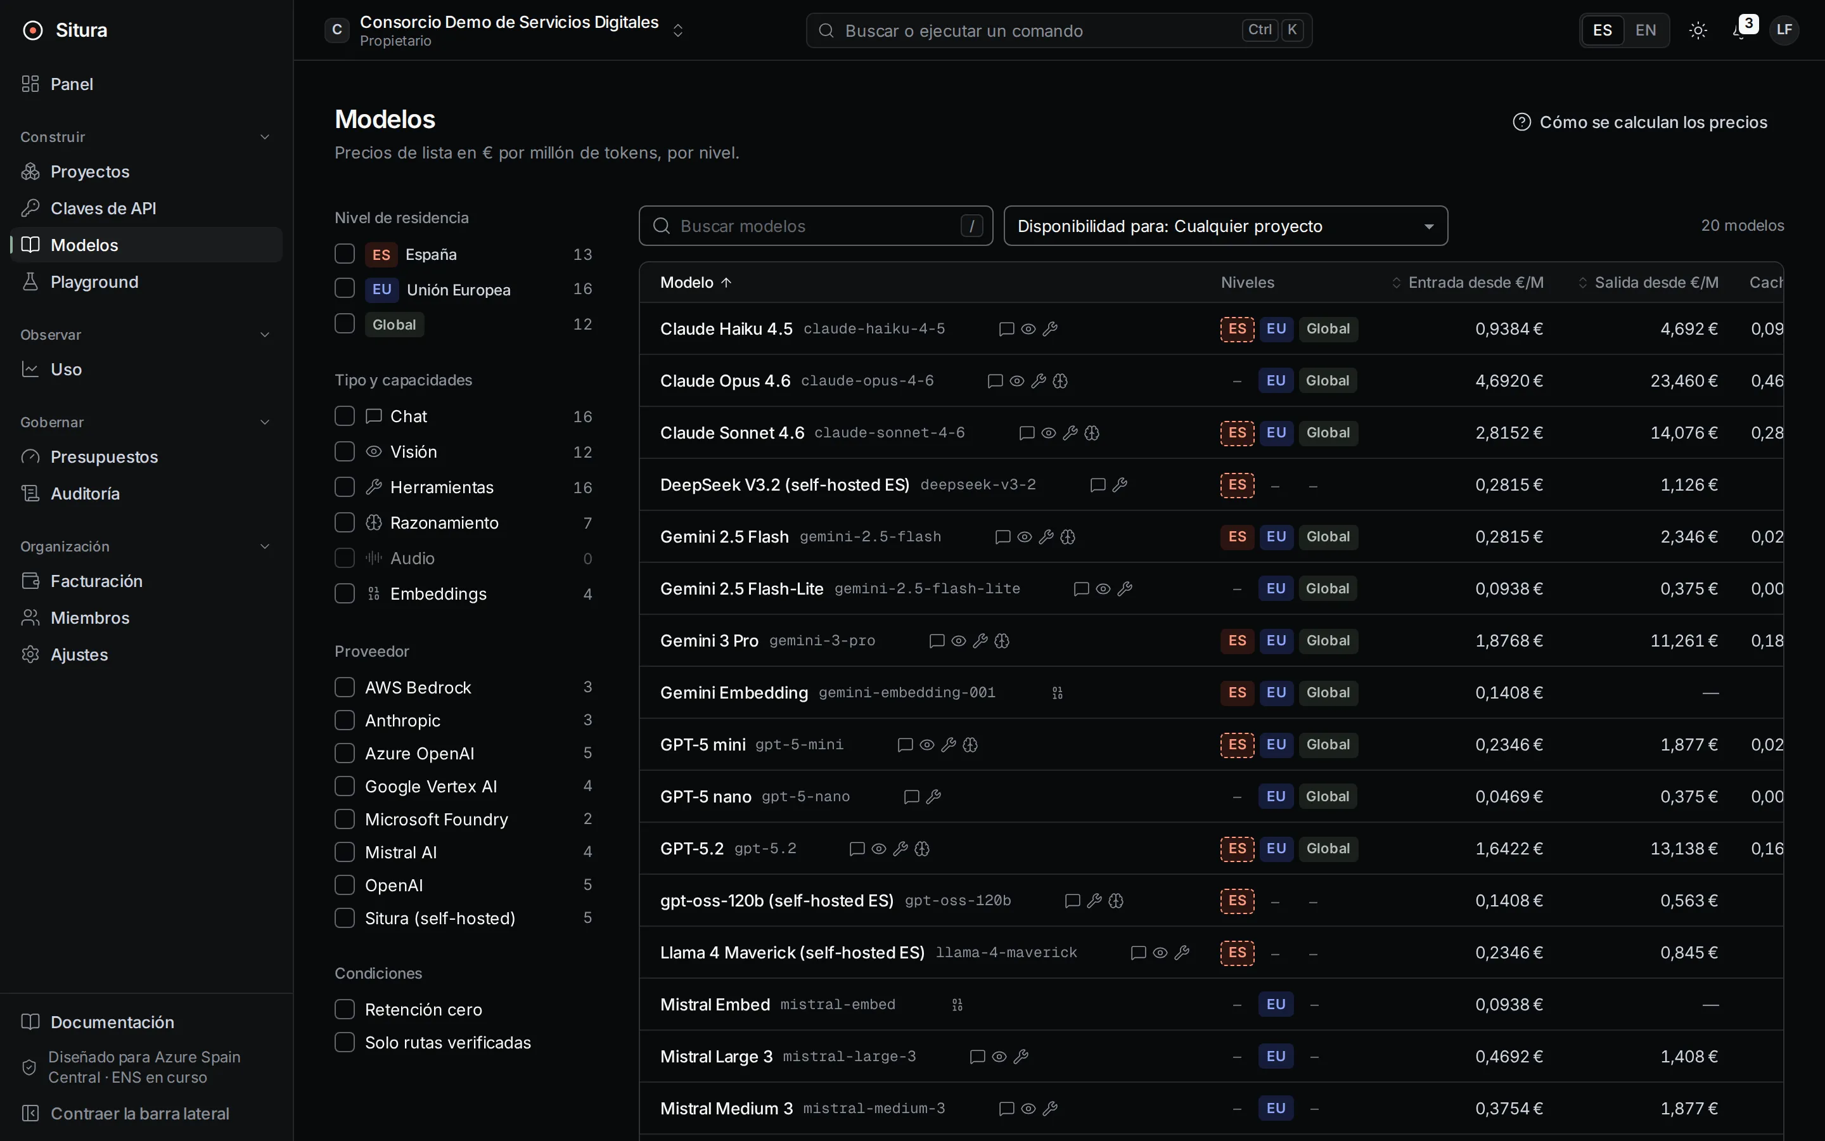This screenshot has height=1141, width=1825.
Task: Switch language to ES
Action: click(x=1603, y=30)
